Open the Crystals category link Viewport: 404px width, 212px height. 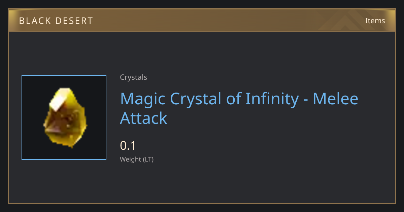click(x=133, y=77)
